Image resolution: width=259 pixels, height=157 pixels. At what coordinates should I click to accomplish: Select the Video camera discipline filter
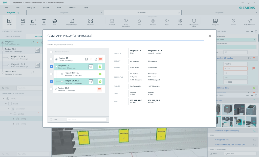tap(166, 21)
